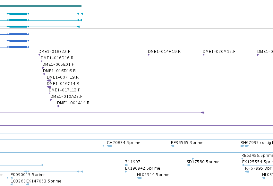Open the DME1-010A23.F feature label
273x186 pixels.
(x=66, y=97)
